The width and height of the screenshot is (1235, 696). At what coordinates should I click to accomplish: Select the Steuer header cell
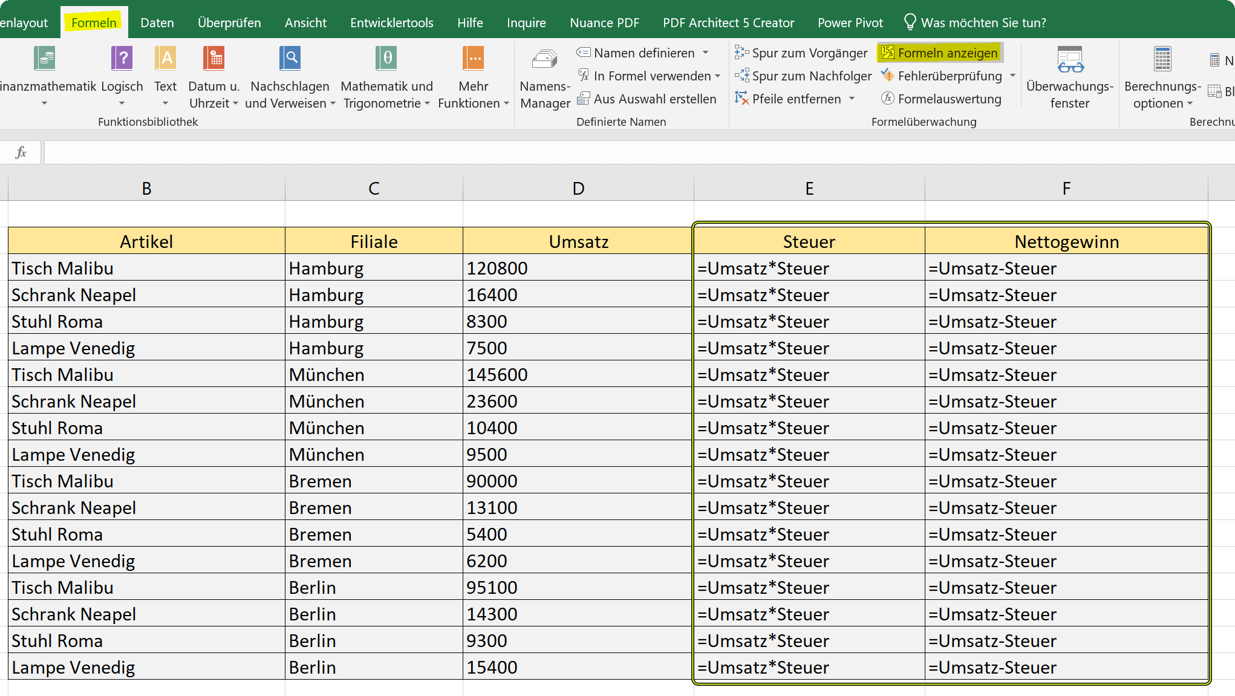click(x=809, y=241)
